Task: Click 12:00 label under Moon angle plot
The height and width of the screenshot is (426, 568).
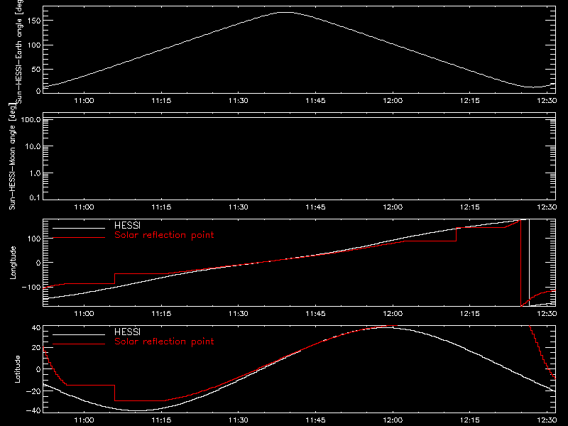Action: 393,207
